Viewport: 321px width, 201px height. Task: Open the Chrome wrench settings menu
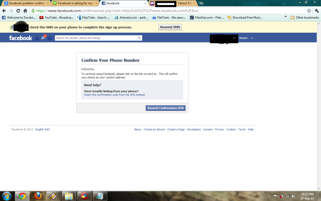317,11
